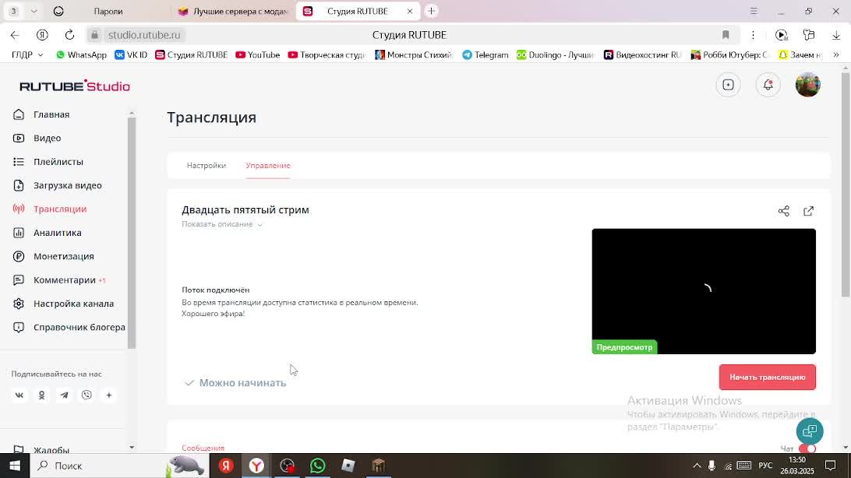Viewport: 851px width, 478px height.
Task: Open Главная in the sidebar
Action: click(51, 114)
